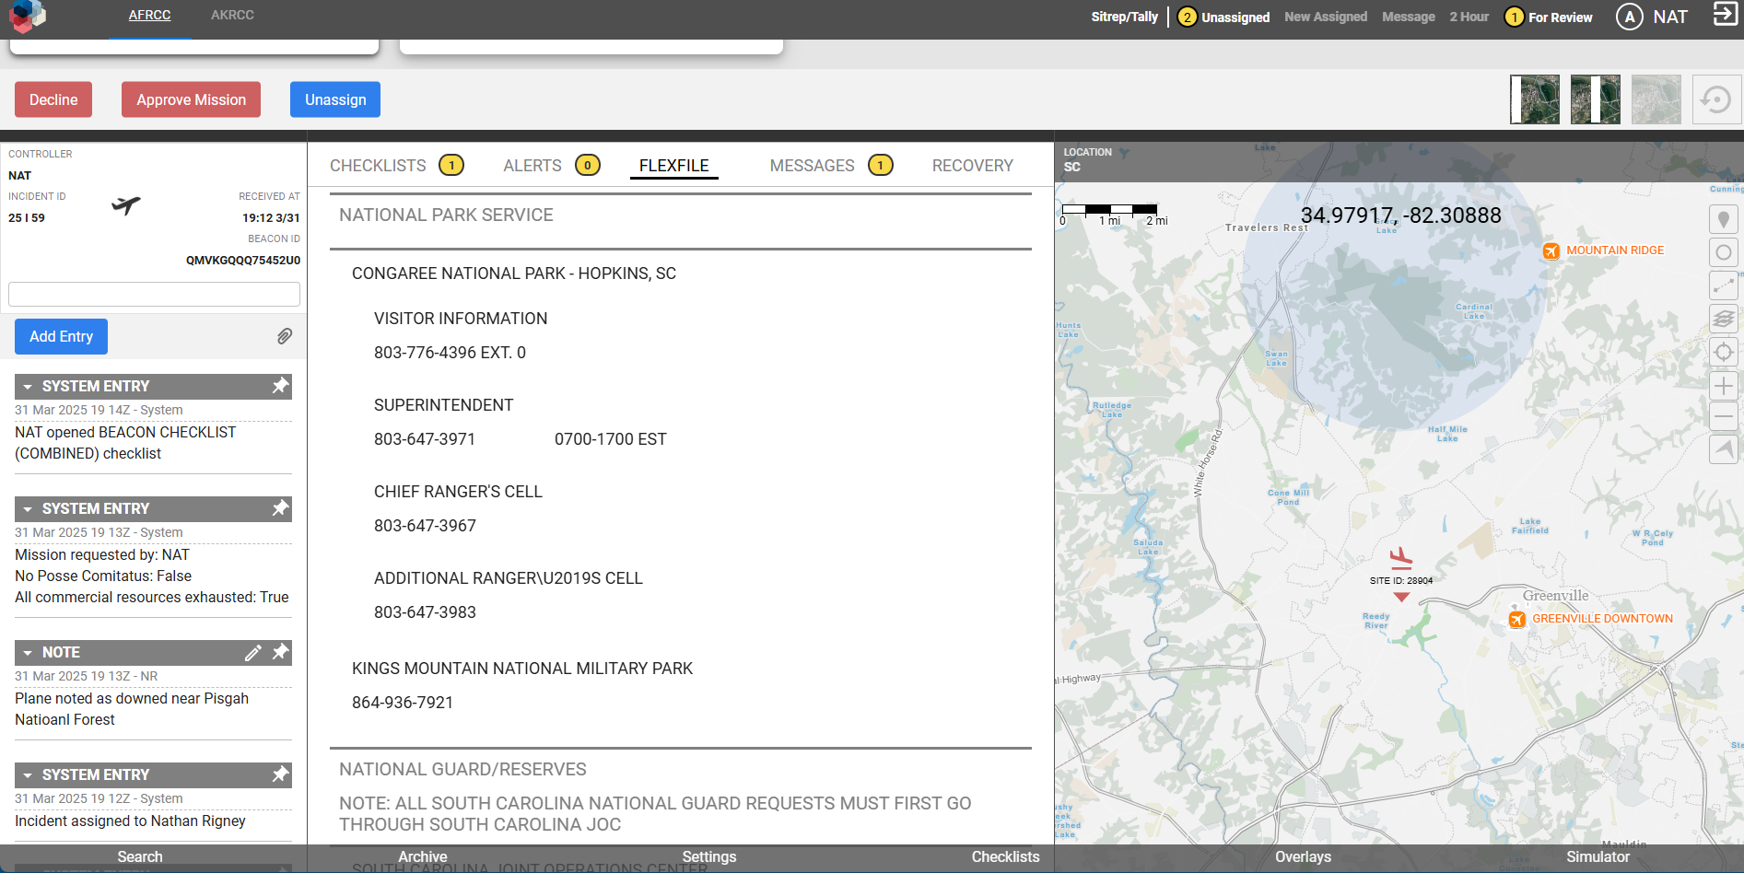Collapse the Mission requested system entry

[28, 509]
